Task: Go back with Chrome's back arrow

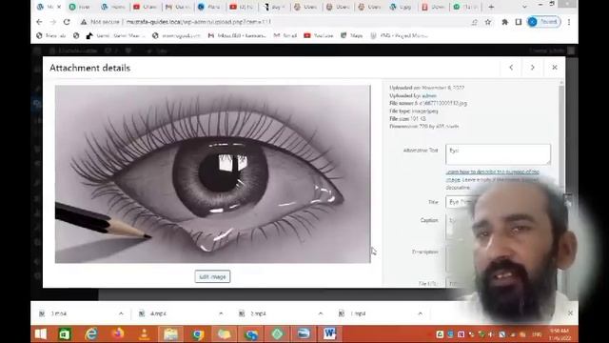Action: 39,22
